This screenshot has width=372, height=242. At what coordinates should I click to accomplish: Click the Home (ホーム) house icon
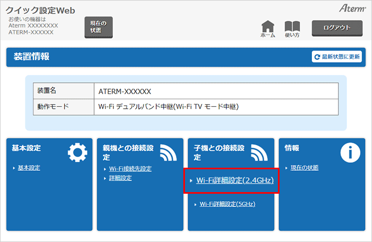[x=269, y=27]
